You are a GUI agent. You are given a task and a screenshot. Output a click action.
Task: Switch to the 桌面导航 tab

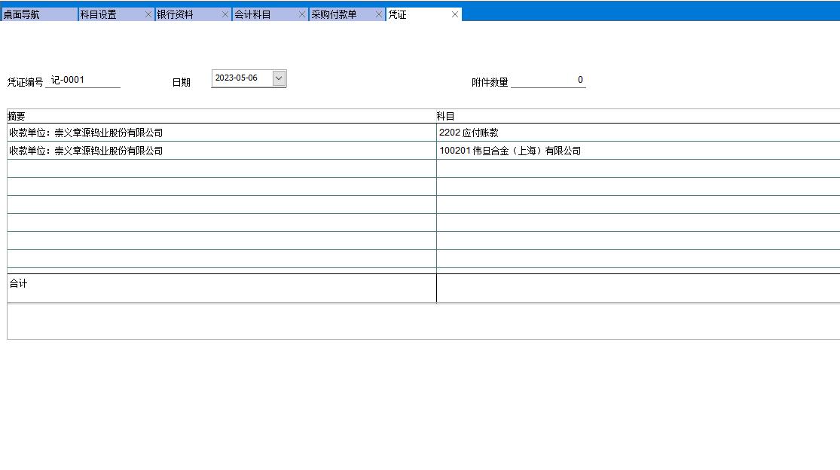point(38,14)
